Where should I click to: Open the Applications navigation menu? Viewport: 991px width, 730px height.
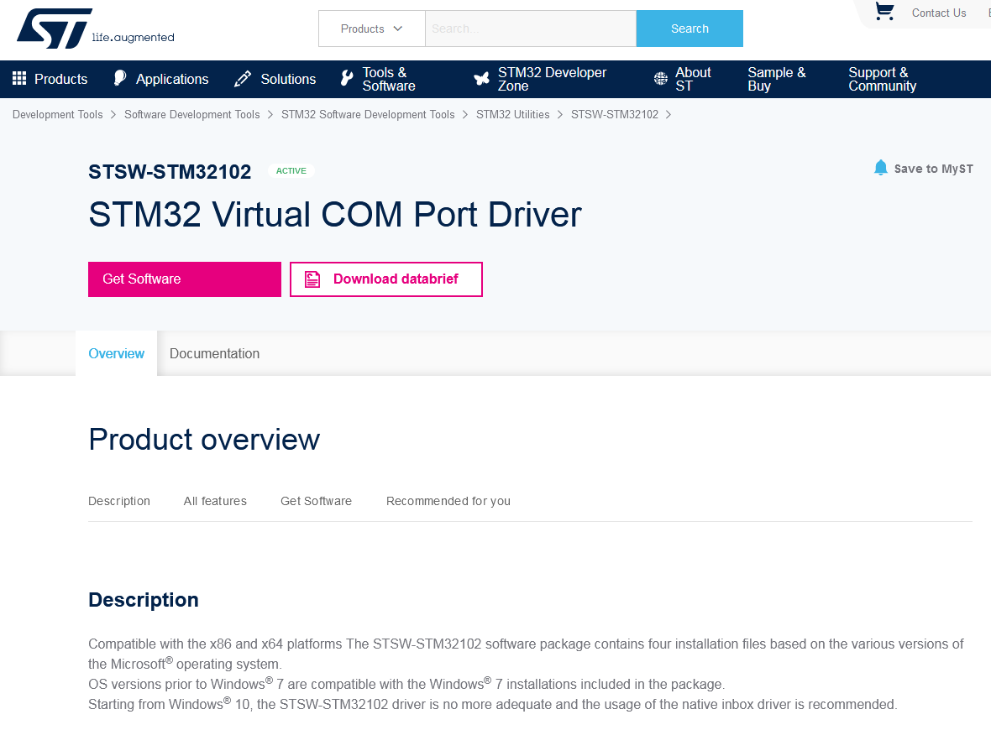[172, 79]
